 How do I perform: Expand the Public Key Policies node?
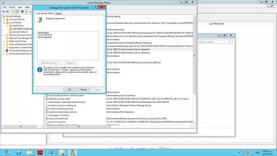click(x=4, y=41)
